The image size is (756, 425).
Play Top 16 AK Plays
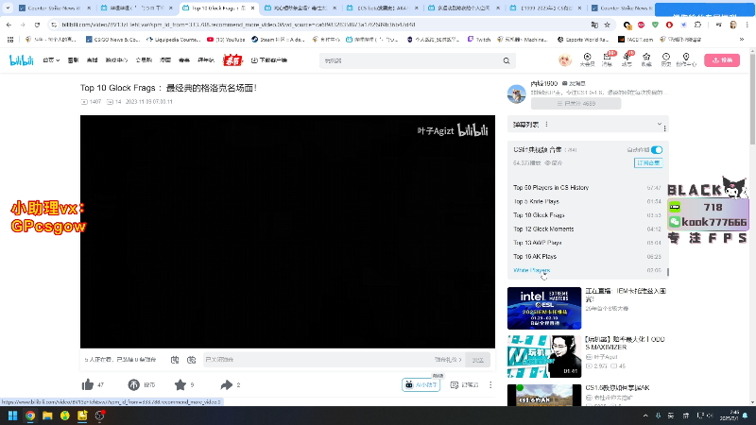click(x=535, y=256)
